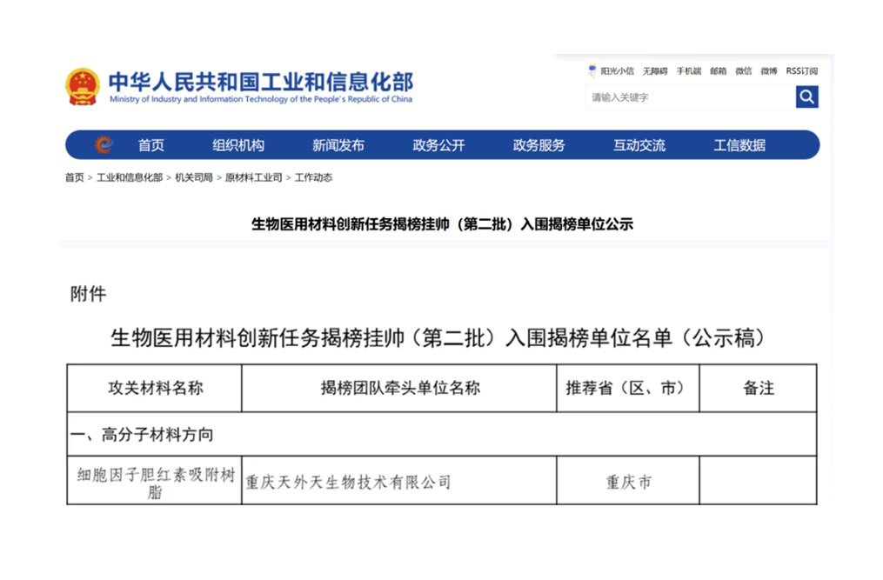Open the 组织机构 menu
The height and width of the screenshot is (580, 883).
pyautogui.click(x=238, y=144)
